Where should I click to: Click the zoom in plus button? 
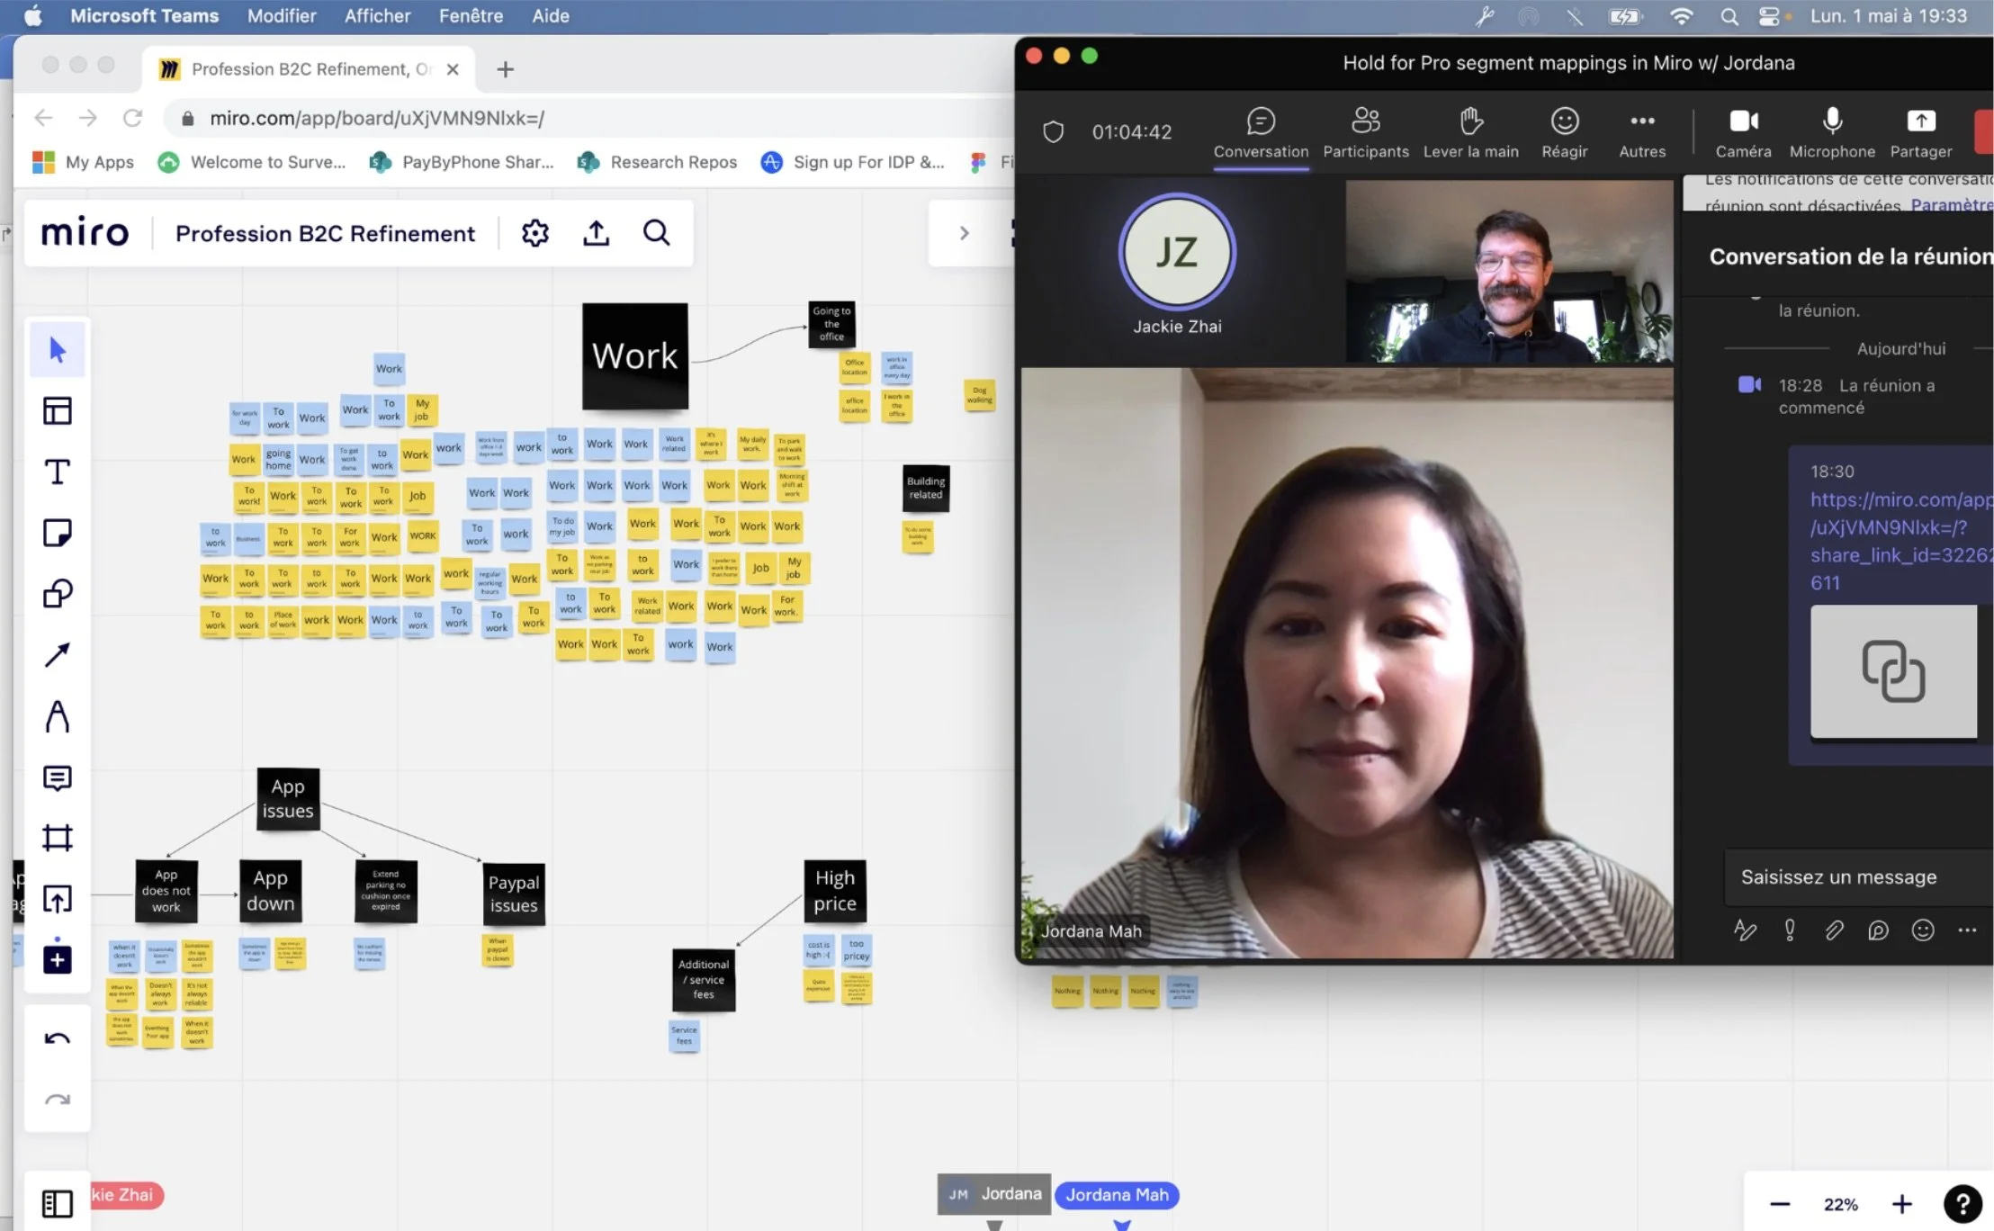[x=1901, y=1204]
